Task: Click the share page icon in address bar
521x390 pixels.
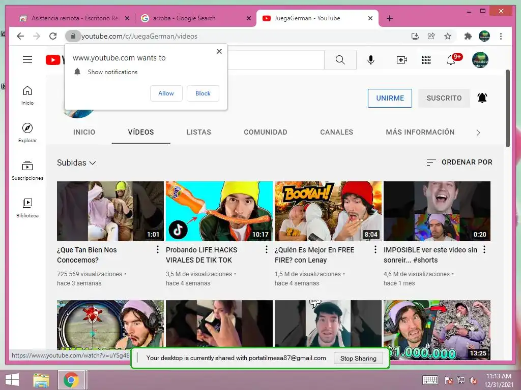Action: click(431, 36)
